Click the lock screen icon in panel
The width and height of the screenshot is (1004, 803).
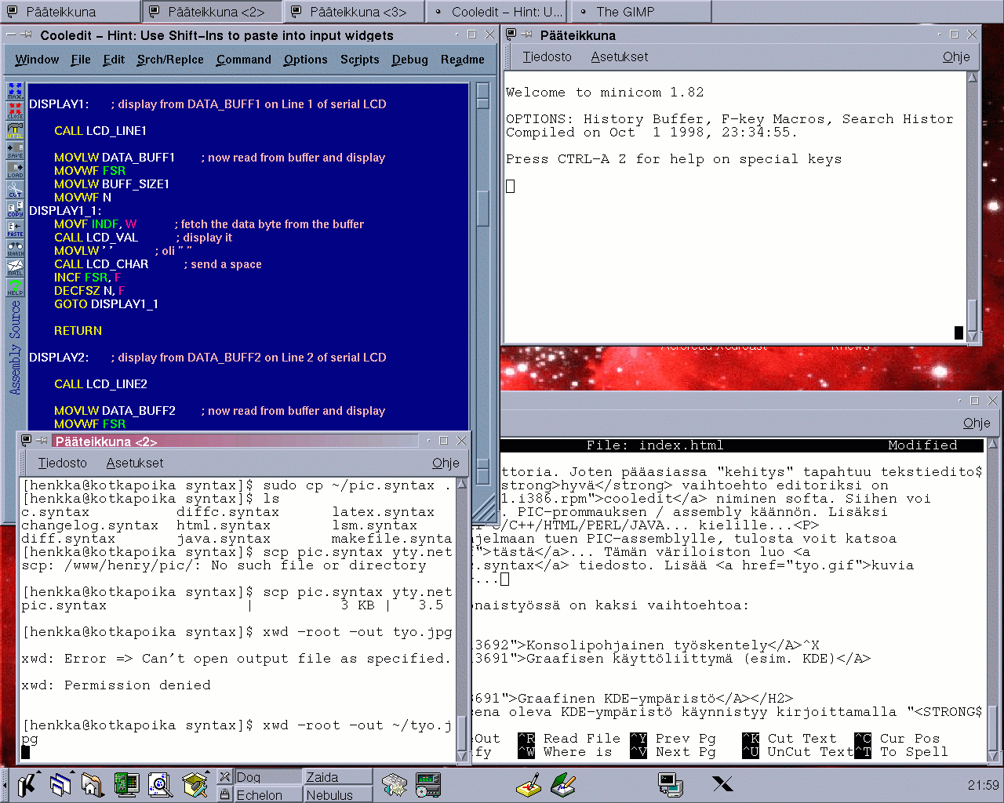225,794
